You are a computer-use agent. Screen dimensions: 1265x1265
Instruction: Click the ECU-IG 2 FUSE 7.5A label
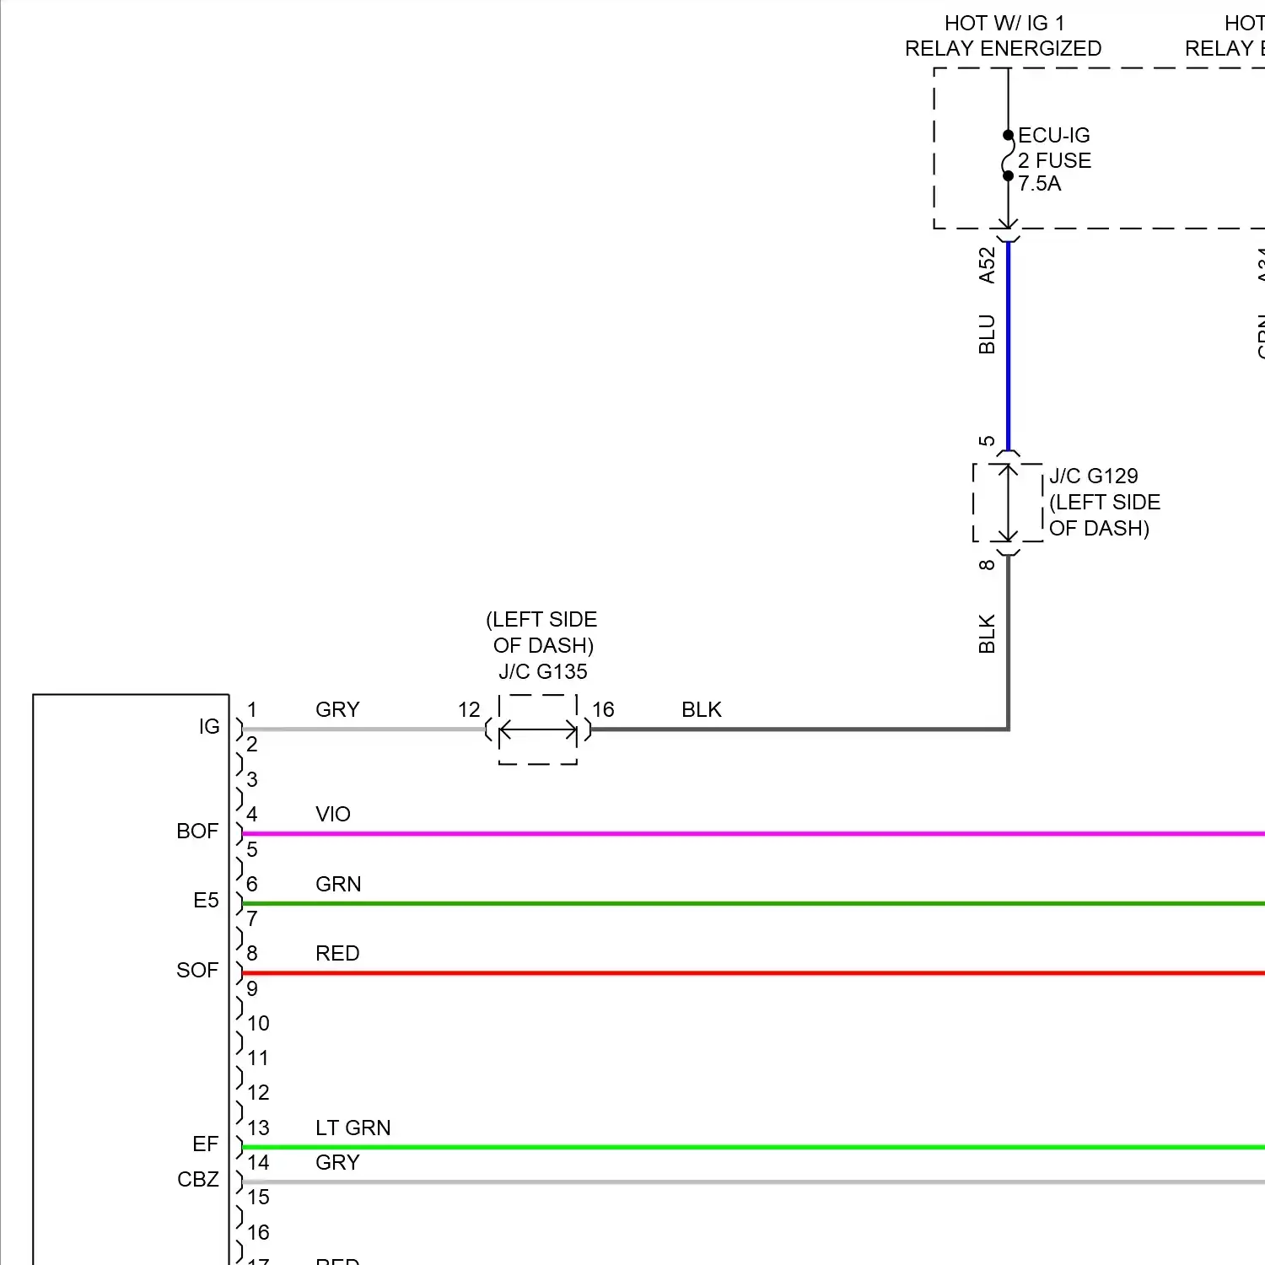coord(1054,159)
